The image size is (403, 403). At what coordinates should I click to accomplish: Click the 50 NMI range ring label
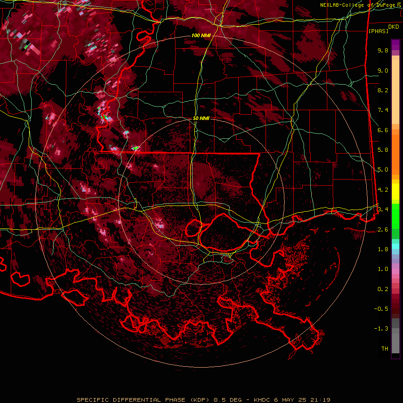(x=201, y=118)
